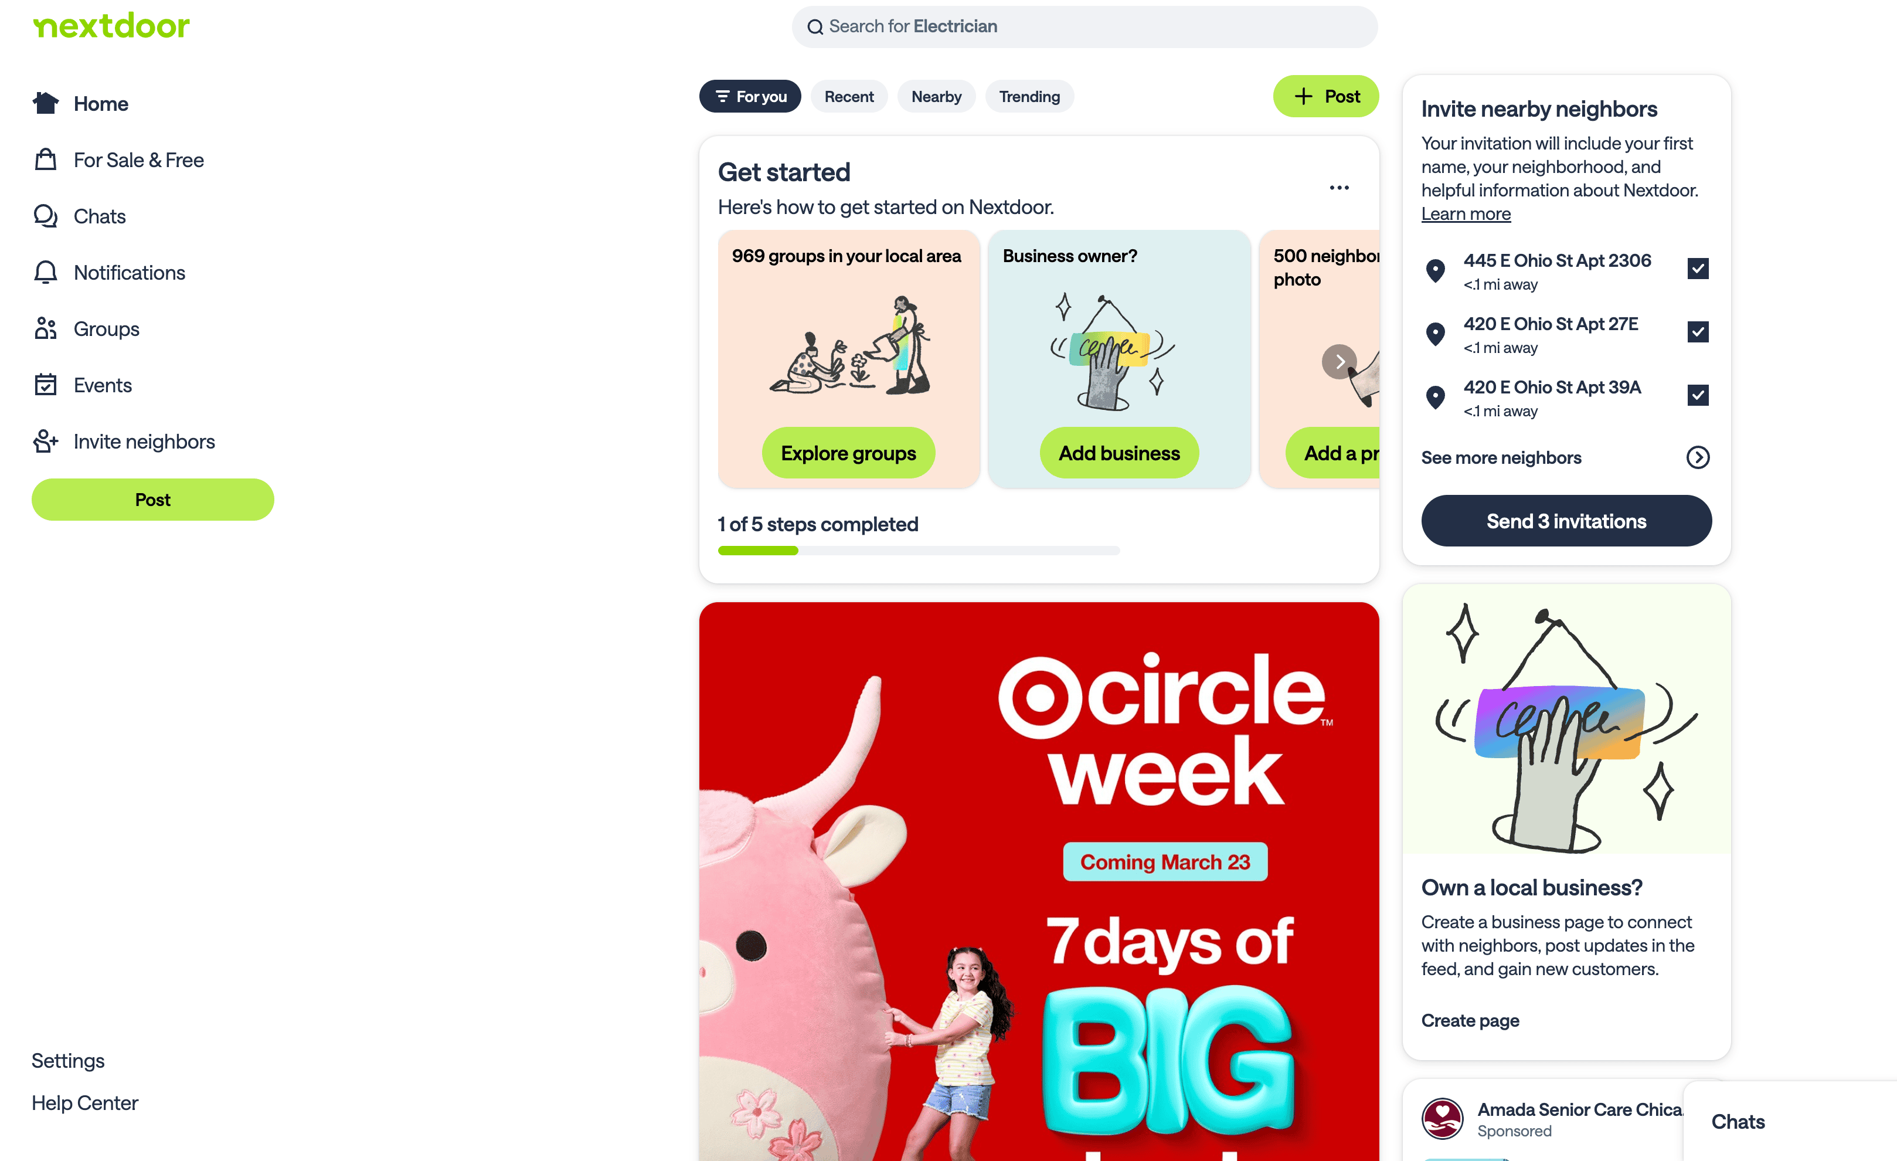Click Send 3 invitations button
The width and height of the screenshot is (1897, 1161).
coord(1566,521)
